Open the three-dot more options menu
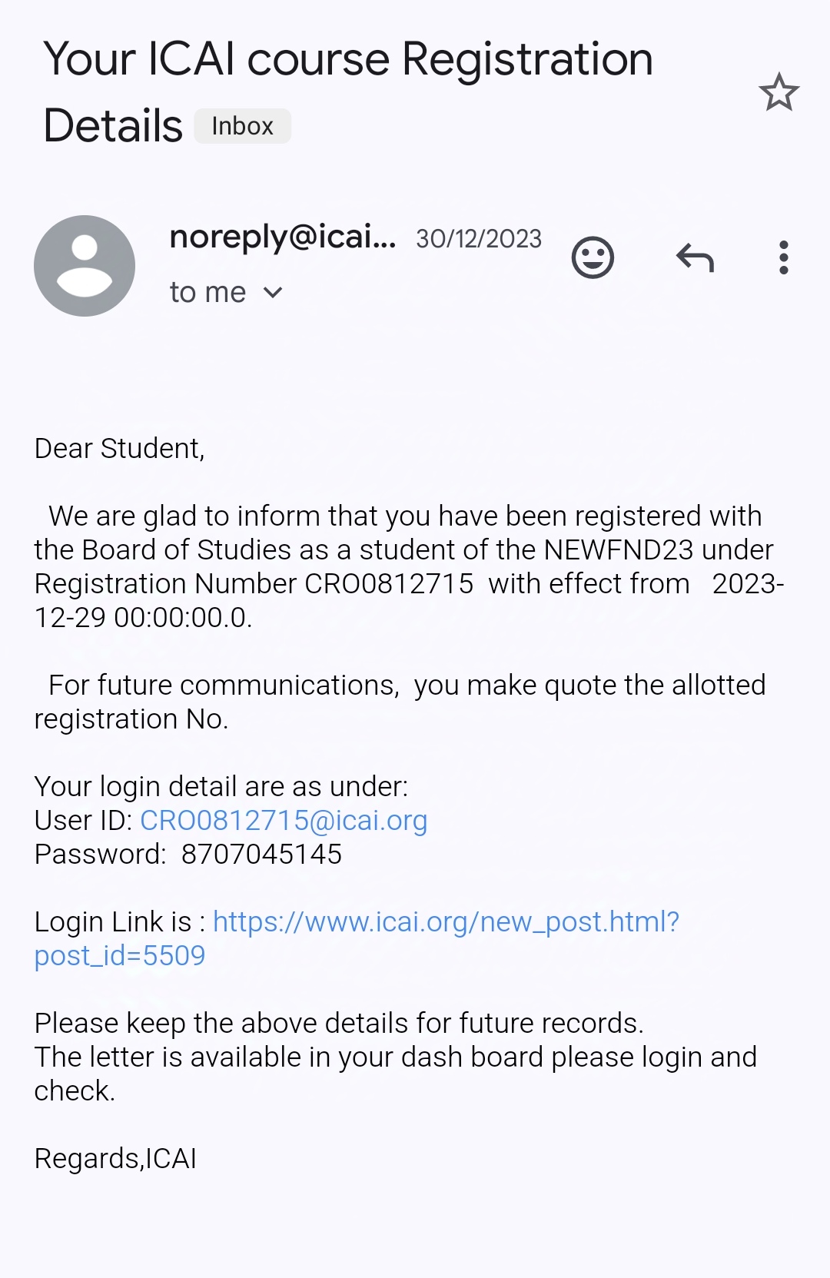This screenshot has width=830, height=1278. [x=783, y=257]
